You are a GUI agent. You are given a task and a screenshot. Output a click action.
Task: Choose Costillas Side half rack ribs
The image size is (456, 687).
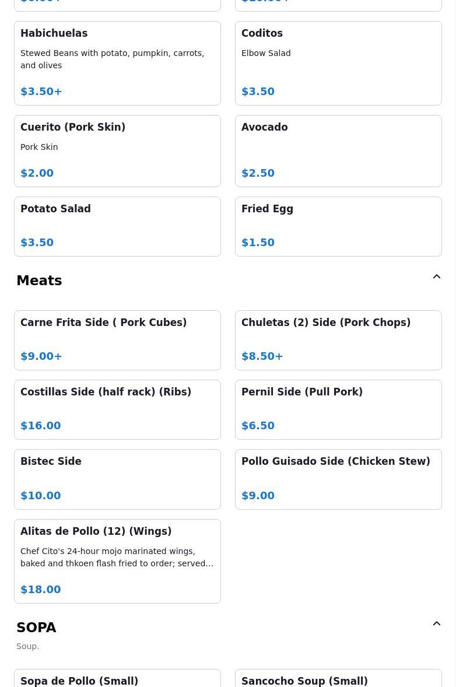pyautogui.click(x=117, y=409)
